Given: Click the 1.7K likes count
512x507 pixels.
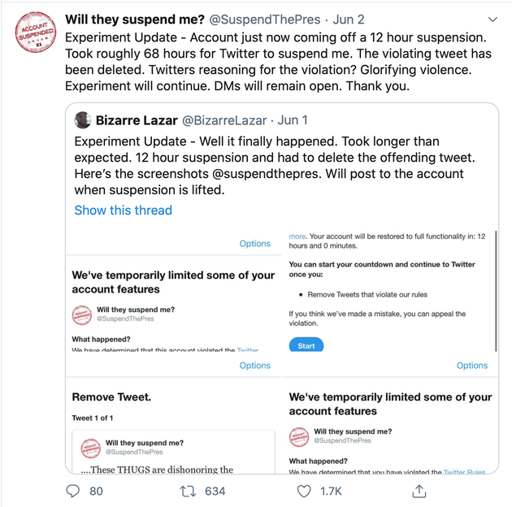Looking at the screenshot, I should click(x=331, y=491).
